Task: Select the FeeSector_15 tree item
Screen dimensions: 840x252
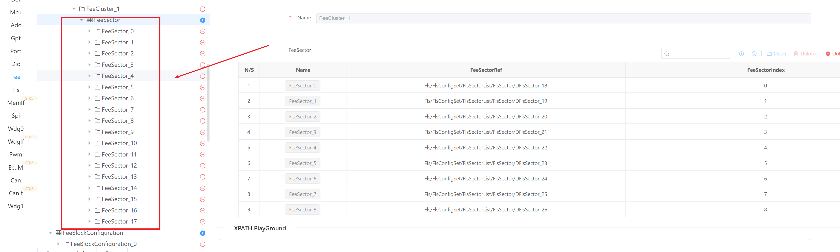Action: [x=119, y=199]
